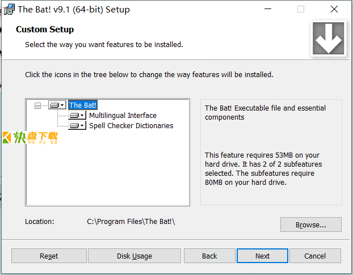353x275 pixels.
Task: Open Disk Usage dialog
Action: click(135, 256)
